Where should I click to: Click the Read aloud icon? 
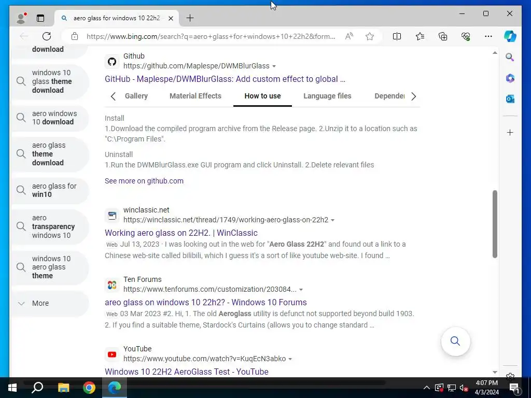(349, 36)
